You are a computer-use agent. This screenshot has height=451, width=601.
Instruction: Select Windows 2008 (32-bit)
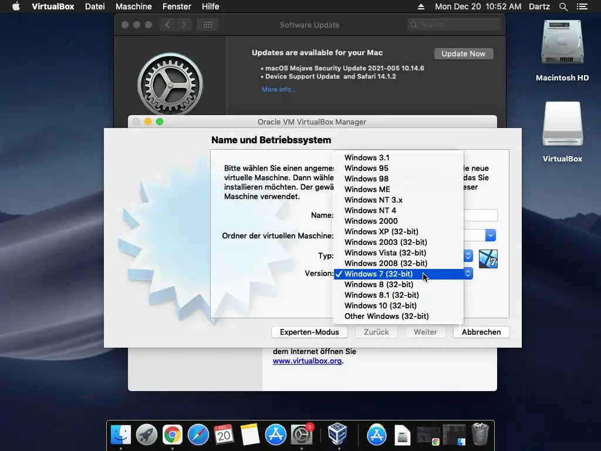click(399, 263)
